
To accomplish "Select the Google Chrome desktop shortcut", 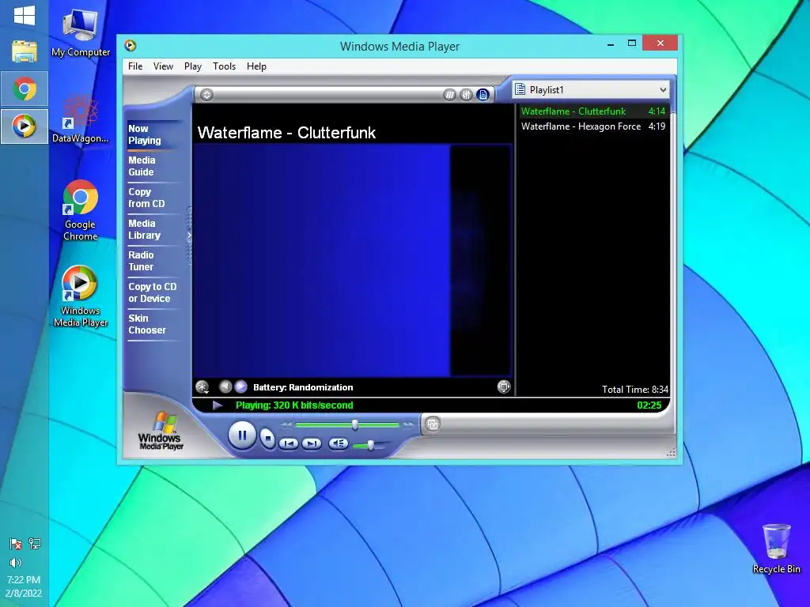I will click(80, 210).
